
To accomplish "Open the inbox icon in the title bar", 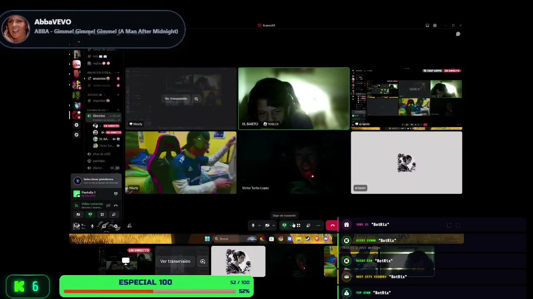I will pyautogui.click(x=427, y=25).
